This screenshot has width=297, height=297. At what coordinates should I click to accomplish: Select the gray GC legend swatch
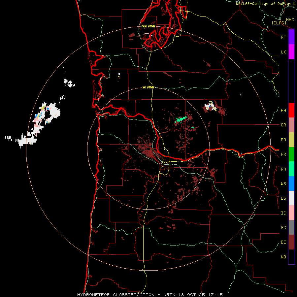pyautogui.click(x=291, y=227)
